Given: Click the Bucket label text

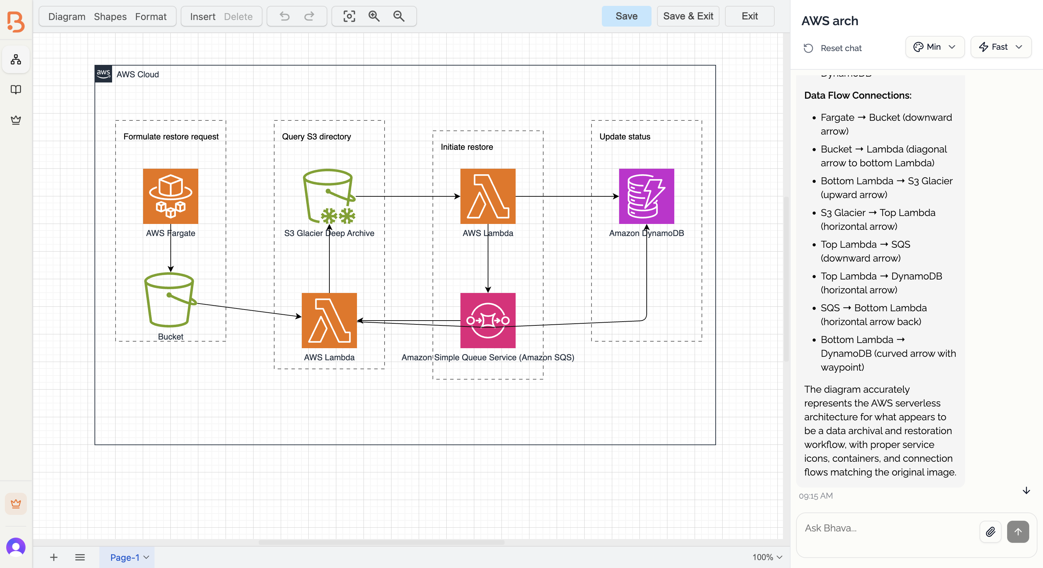Looking at the screenshot, I should click(170, 337).
